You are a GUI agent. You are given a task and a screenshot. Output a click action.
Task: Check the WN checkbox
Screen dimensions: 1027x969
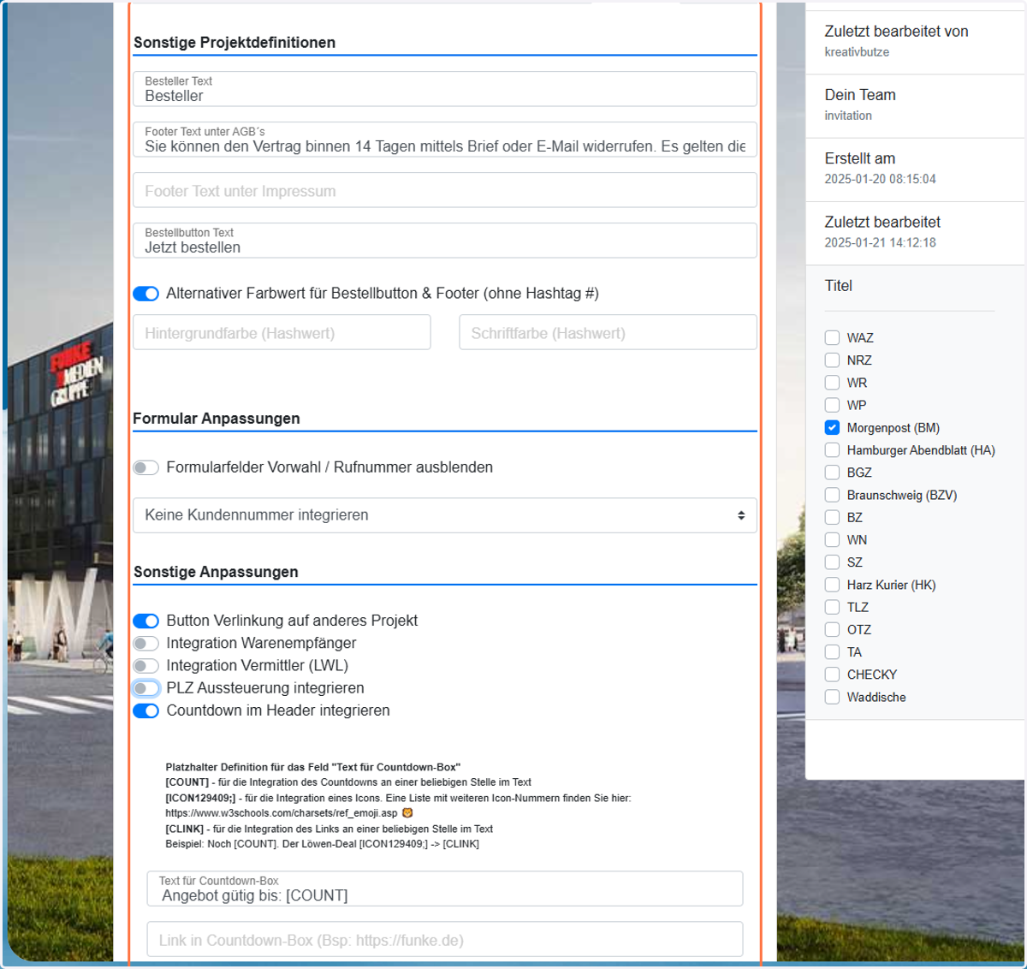coord(832,539)
